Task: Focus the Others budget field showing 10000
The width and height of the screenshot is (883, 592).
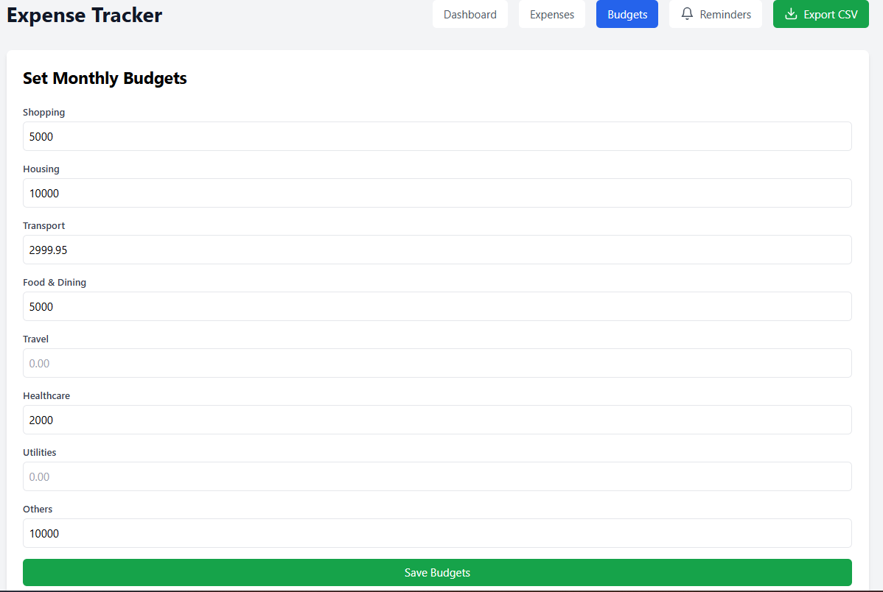Action: (437, 533)
